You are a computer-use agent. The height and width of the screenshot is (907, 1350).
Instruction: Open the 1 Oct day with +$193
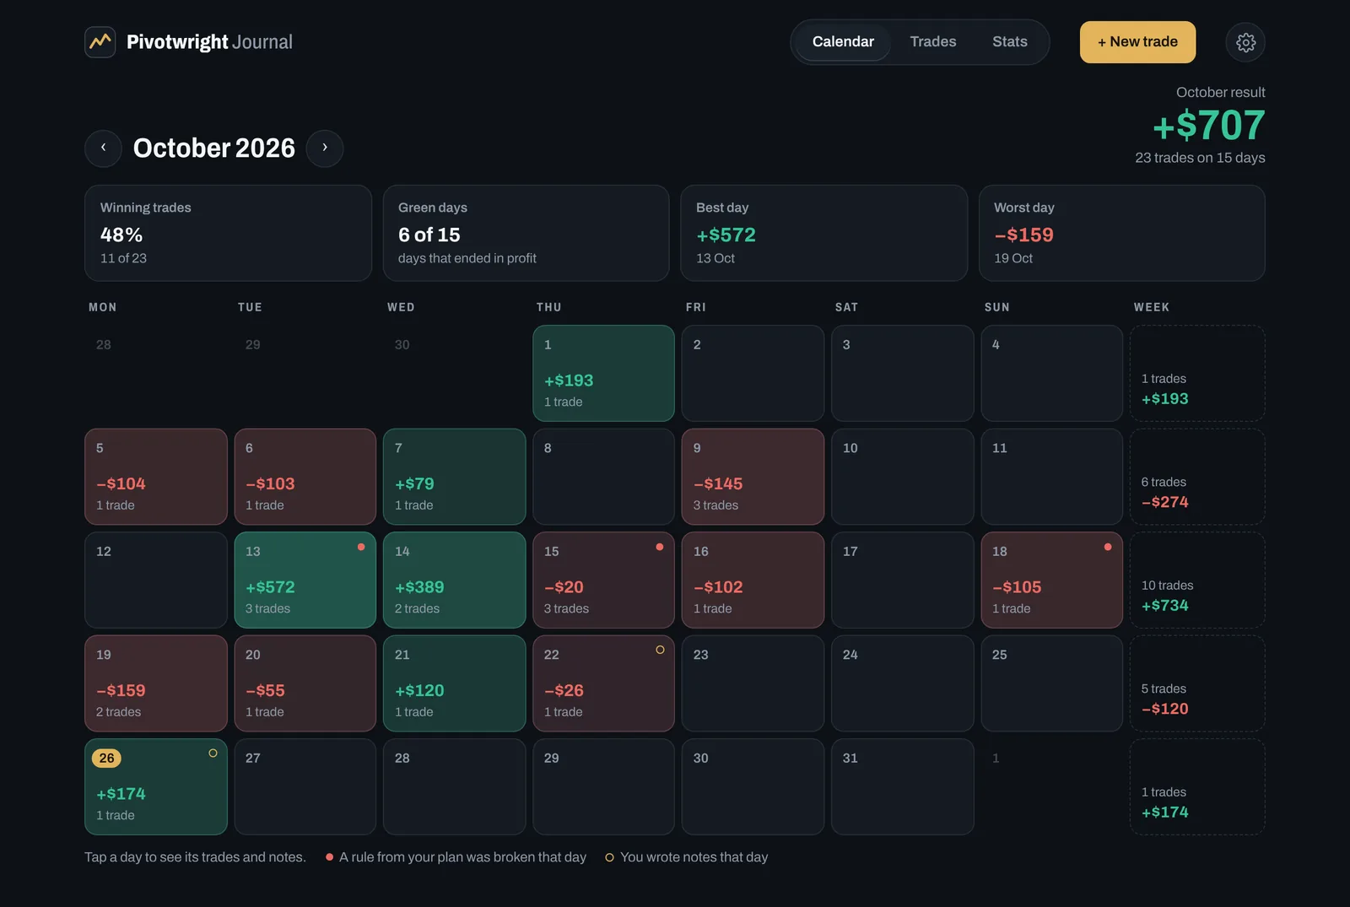[603, 373]
